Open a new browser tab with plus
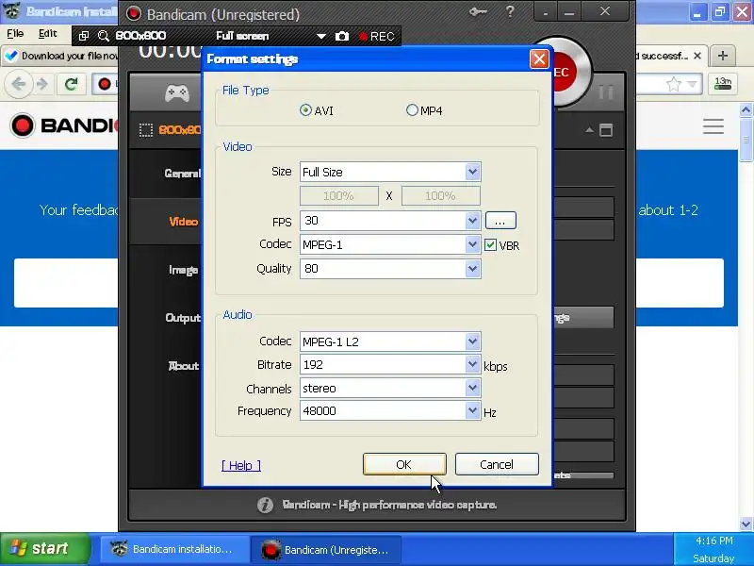This screenshot has height=566, width=754. point(722,56)
